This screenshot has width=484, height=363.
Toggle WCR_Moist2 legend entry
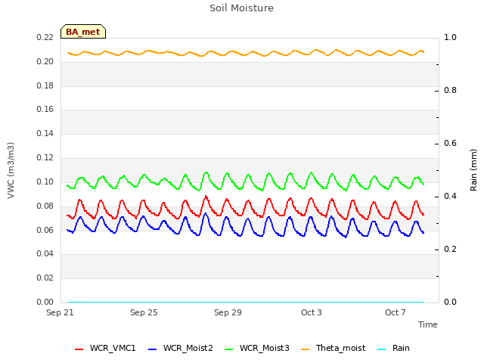point(181,348)
